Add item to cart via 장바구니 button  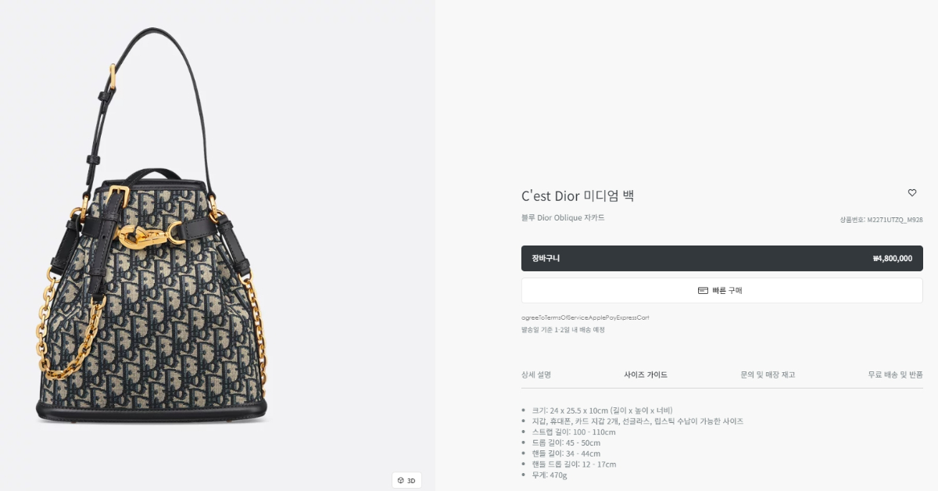pos(721,258)
